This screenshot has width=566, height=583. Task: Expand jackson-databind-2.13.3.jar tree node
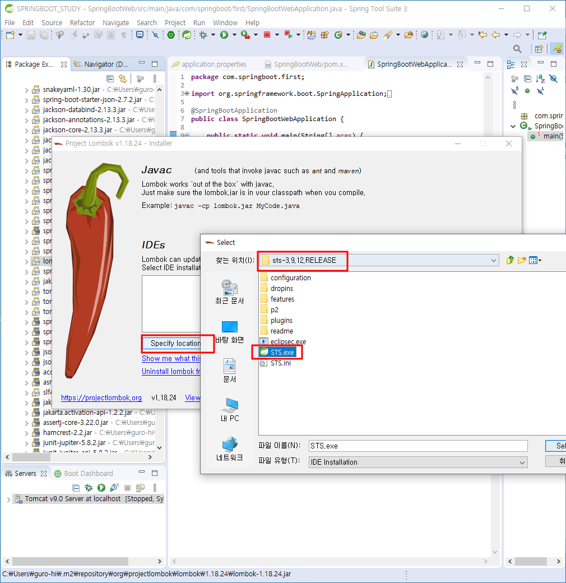26,110
